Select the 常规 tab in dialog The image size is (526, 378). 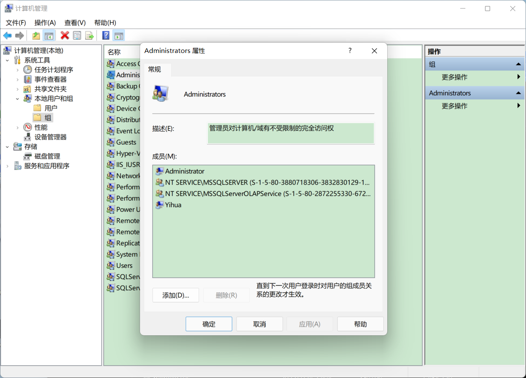[155, 69]
